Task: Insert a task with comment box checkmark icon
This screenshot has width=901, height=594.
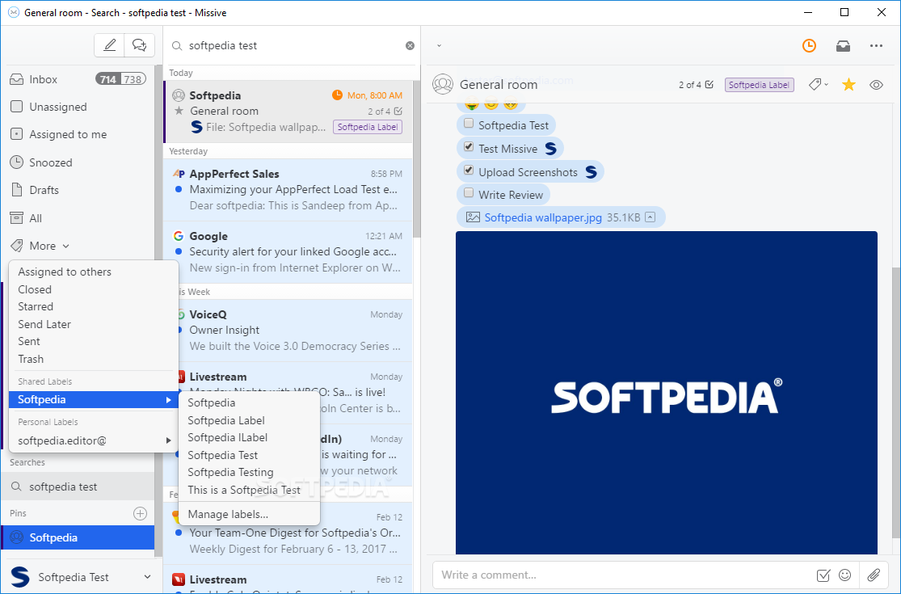Action: tap(823, 575)
